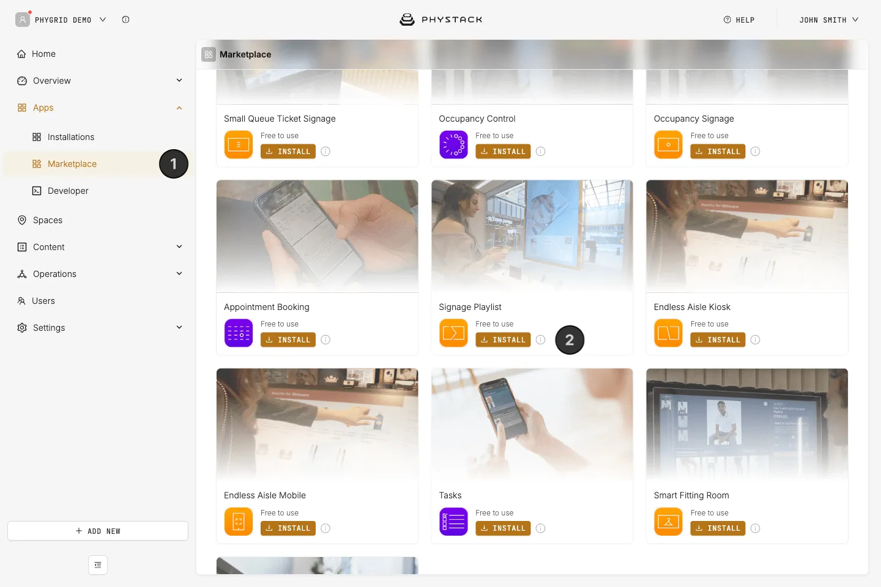
Task: Open the Smart Fitting Room thumbnail image
Action: pyautogui.click(x=747, y=424)
